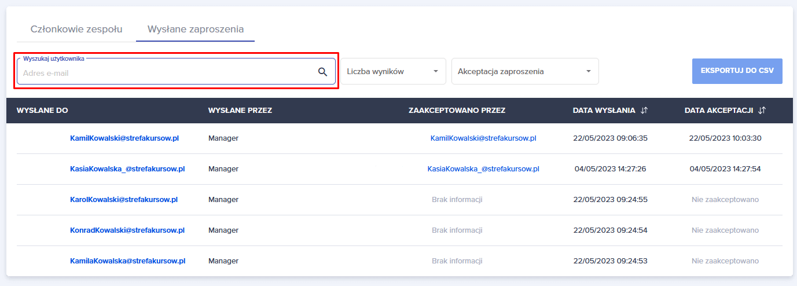Sort by Data akceptacji arrows icon
797x286 pixels.
pyautogui.click(x=762, y=111)
